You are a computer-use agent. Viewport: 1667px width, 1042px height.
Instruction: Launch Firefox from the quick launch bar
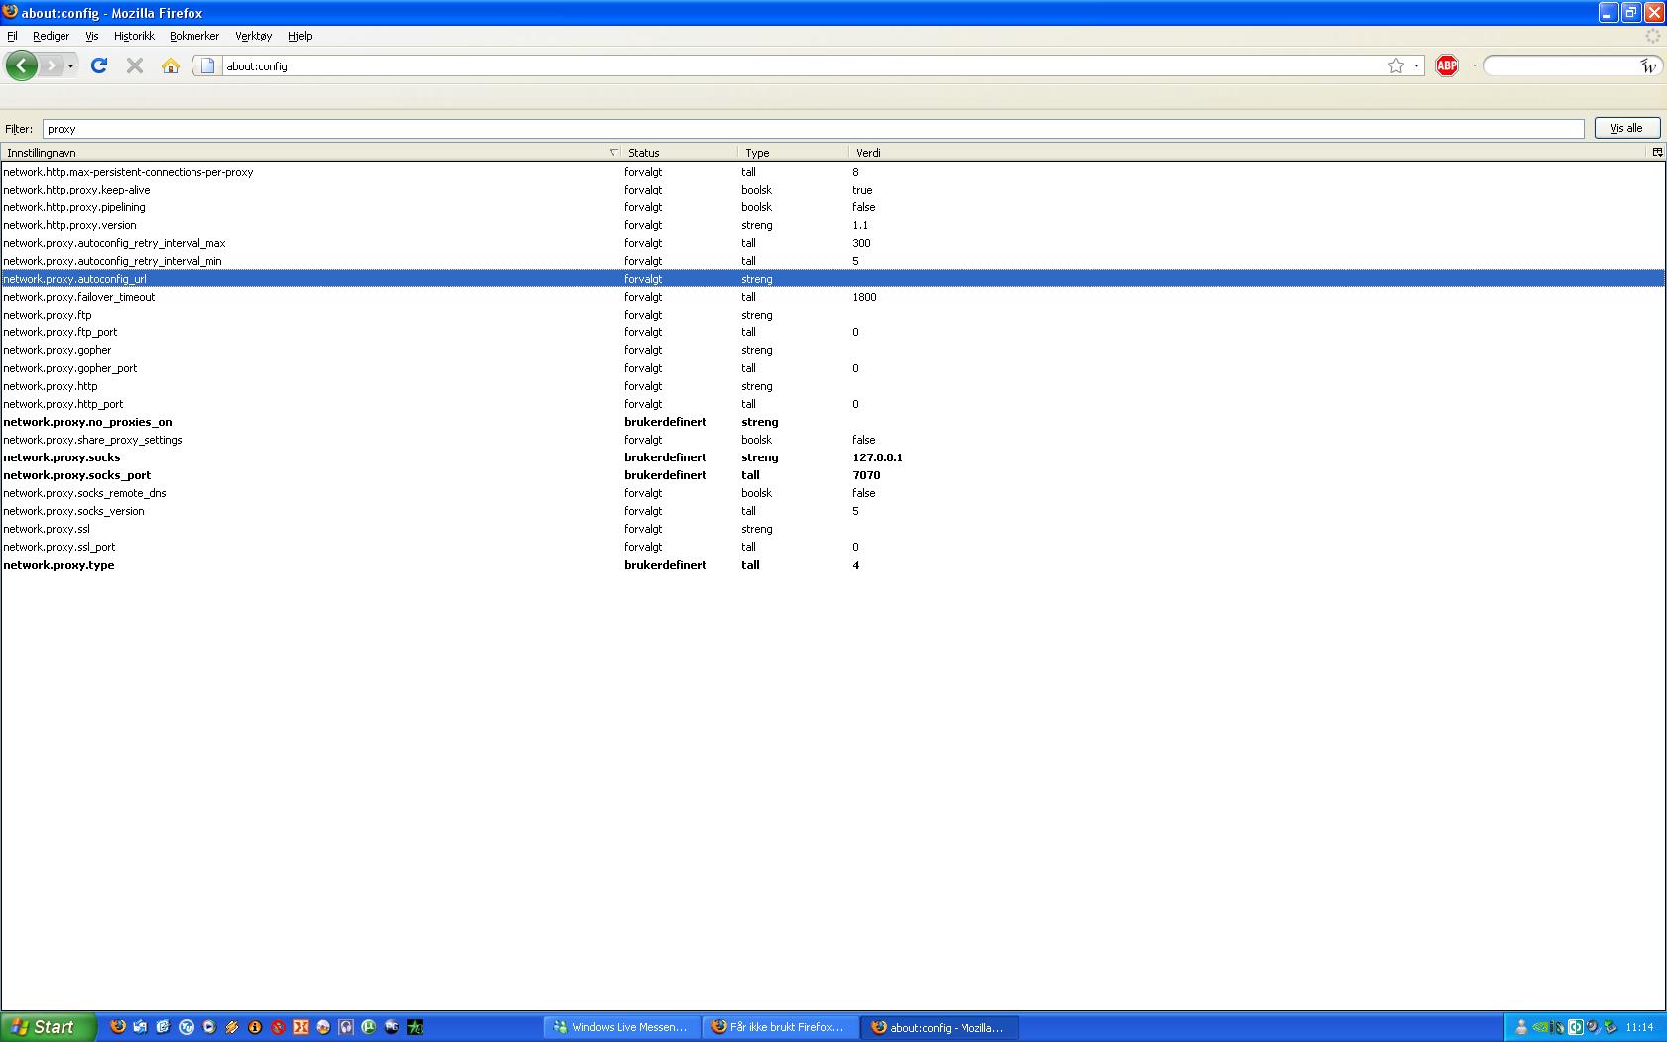tap(117, 1027)
